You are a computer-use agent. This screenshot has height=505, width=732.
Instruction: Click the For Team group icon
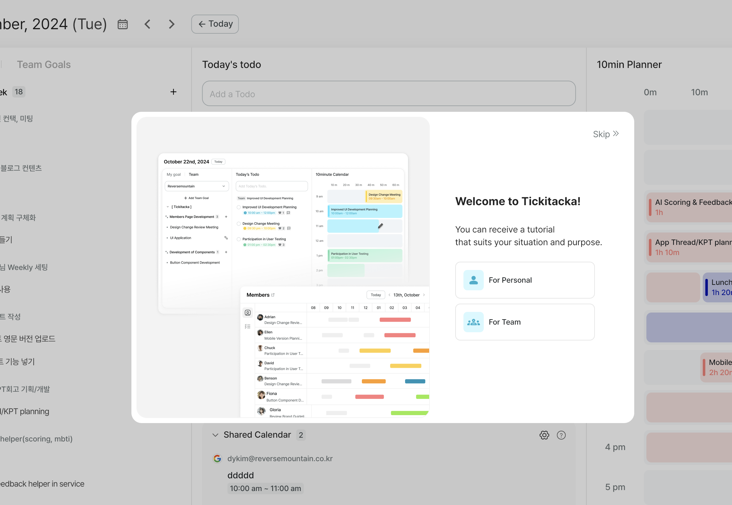pyautogui.click(x=473, y=322)
